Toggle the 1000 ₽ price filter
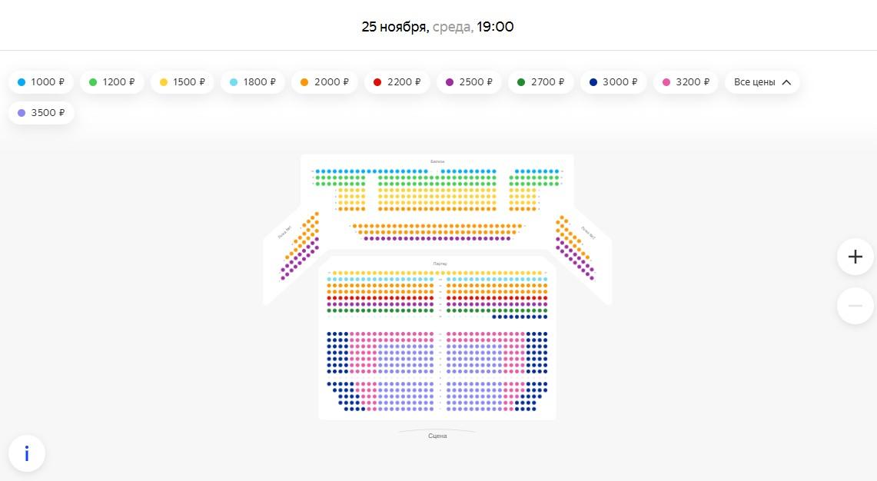Screen dimensions: 877x481 [x=42, y=82]
